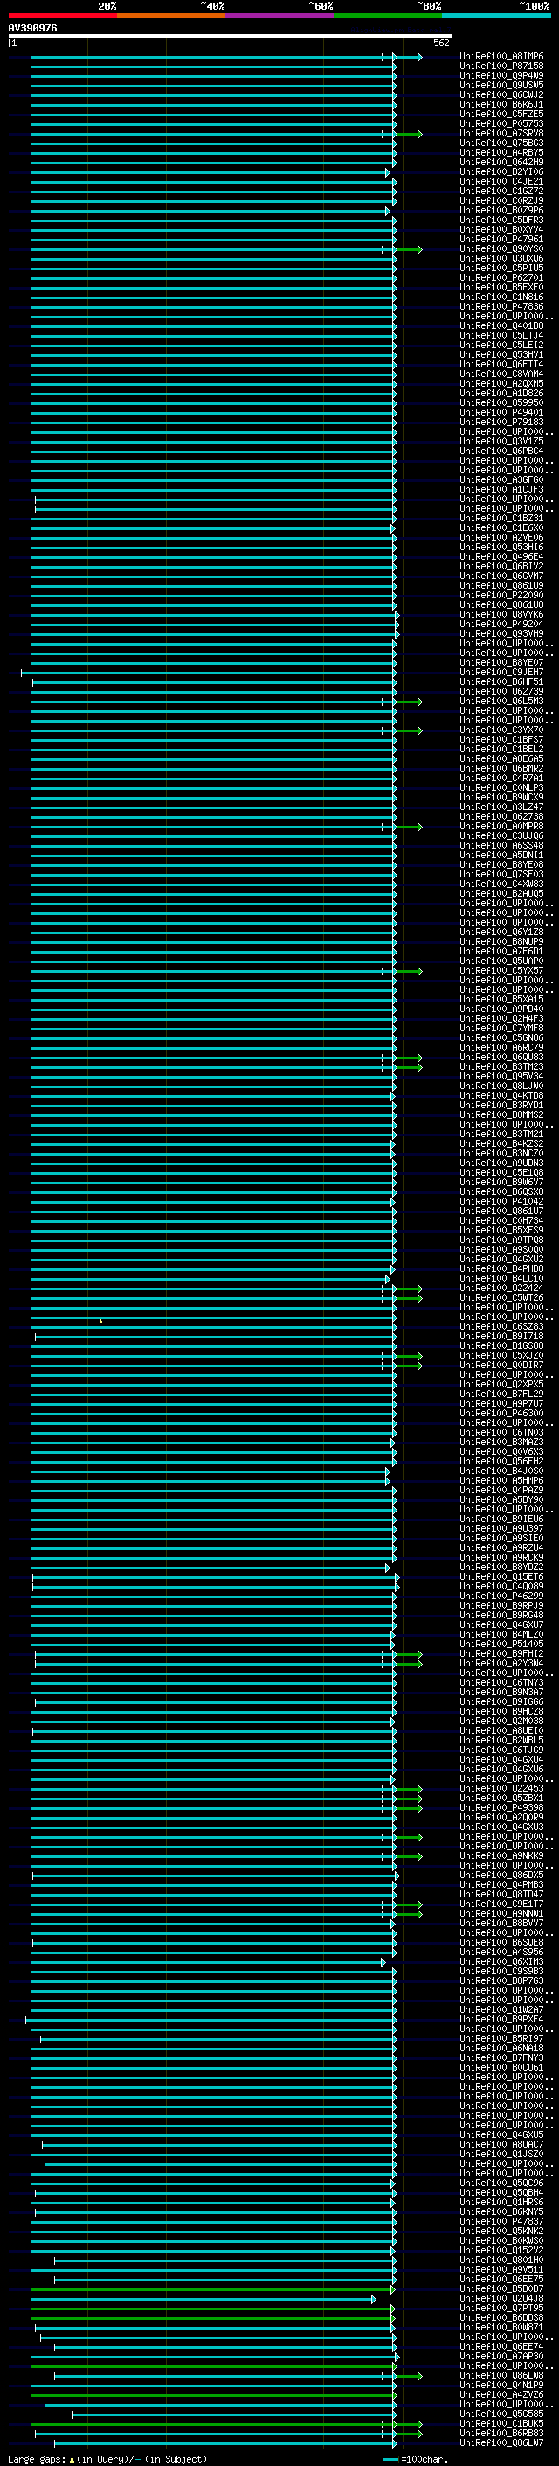Screen dimensions: 559x2466
Task: Select the UniRef100_Q2H4F3 label
Action: 501,1018
